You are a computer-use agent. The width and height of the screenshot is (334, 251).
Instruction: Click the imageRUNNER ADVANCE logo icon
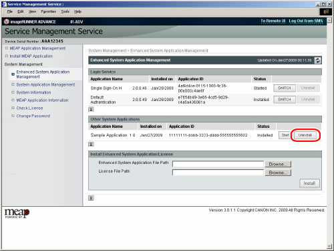tap(7, 21)
